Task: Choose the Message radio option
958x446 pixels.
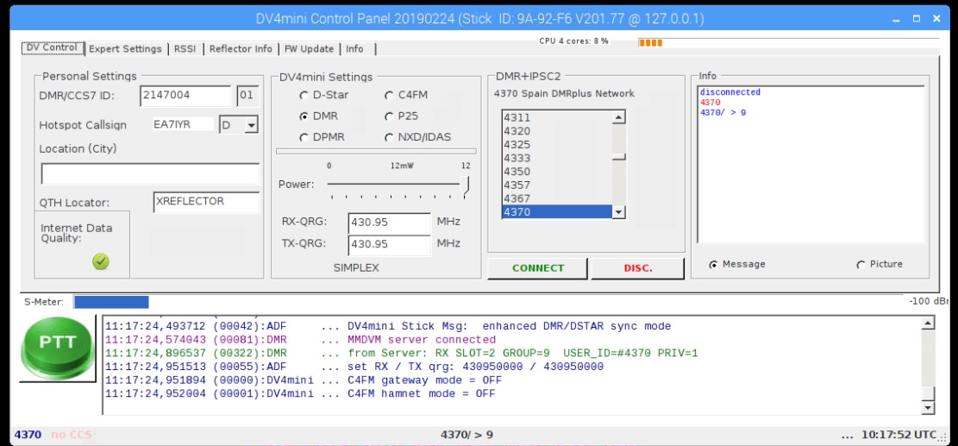Action: (x=714, y=265)
